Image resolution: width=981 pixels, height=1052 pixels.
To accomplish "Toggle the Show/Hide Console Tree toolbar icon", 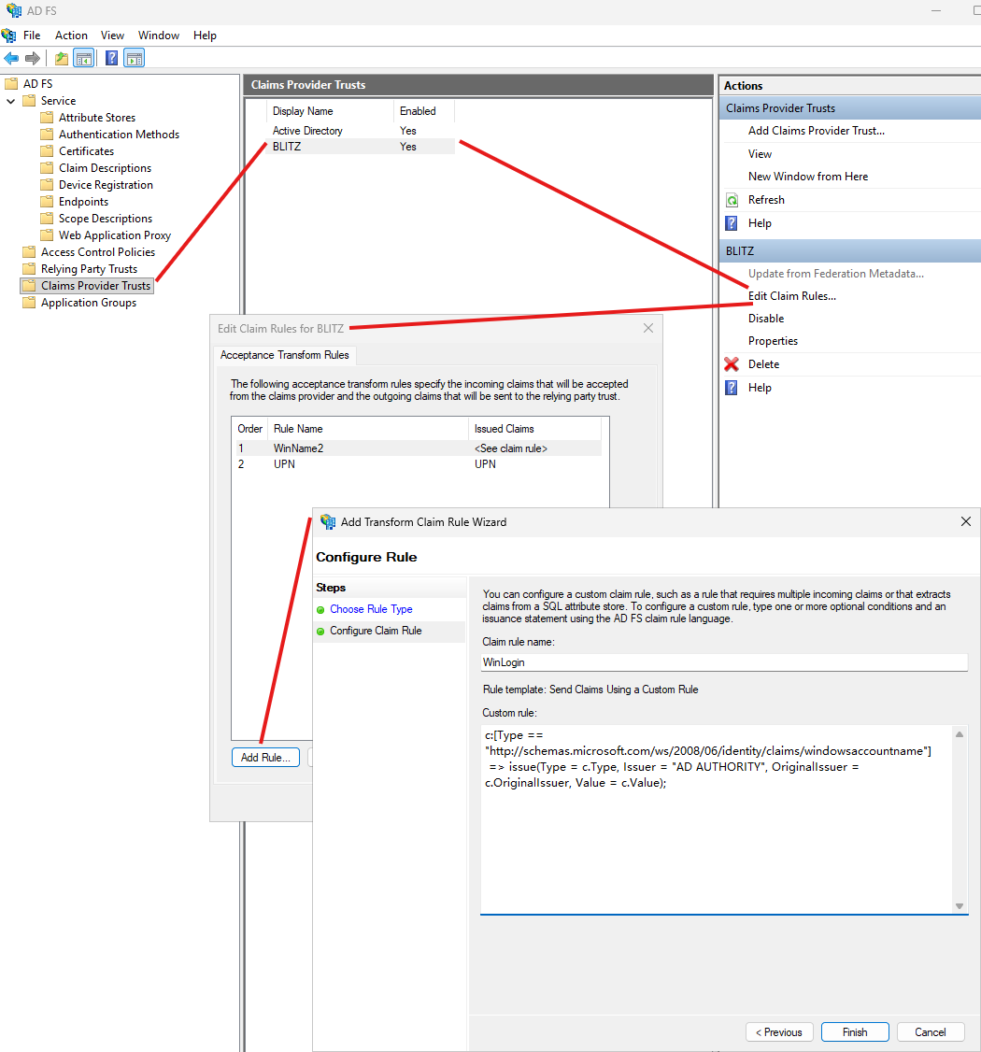I will (84, 58).
